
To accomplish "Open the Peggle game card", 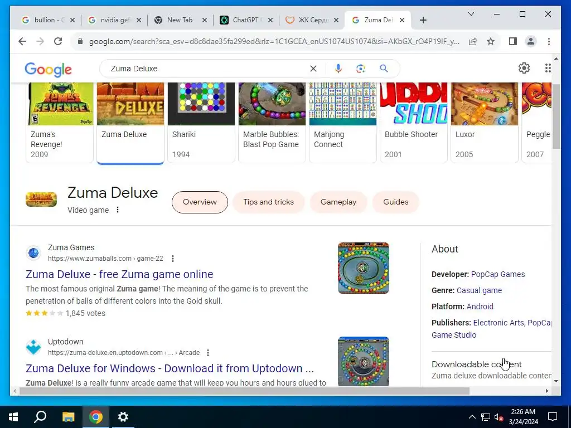I will pos(536,123).
